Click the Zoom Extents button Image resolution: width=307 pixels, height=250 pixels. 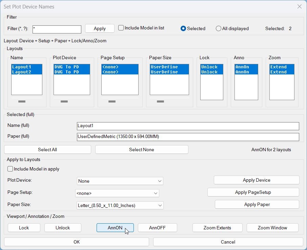[217, 228]
